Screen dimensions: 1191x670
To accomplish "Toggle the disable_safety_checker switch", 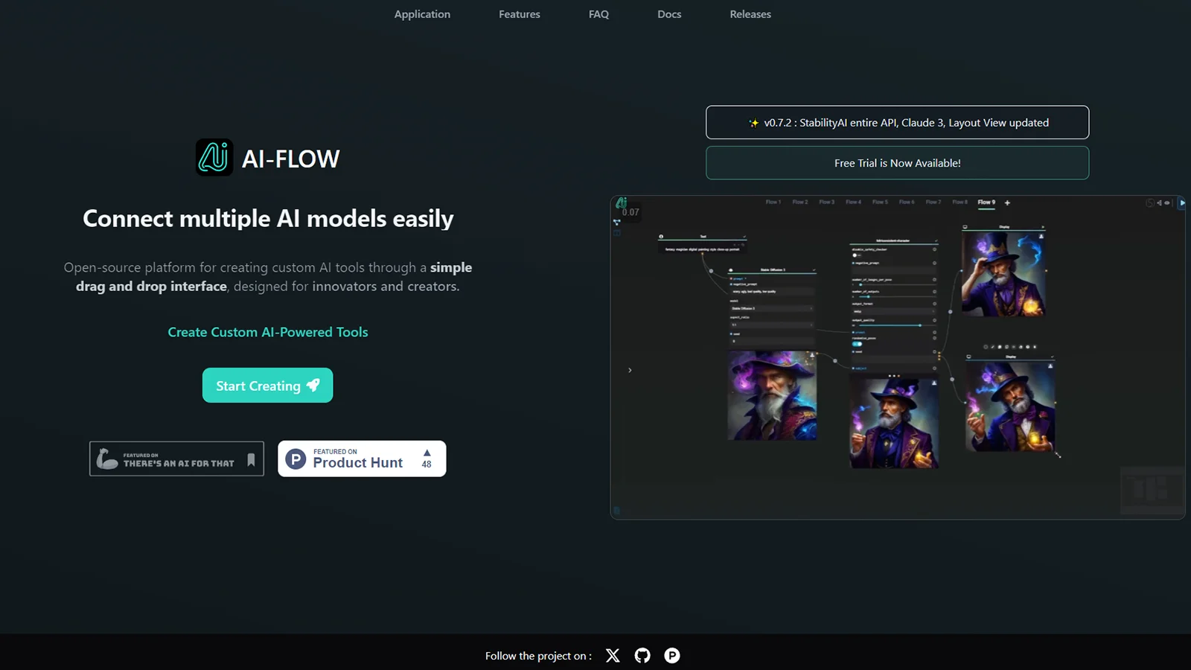I will tap(857, 255).
